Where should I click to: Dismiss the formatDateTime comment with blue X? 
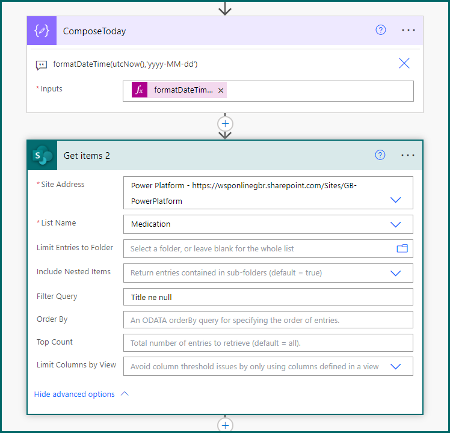404,63
